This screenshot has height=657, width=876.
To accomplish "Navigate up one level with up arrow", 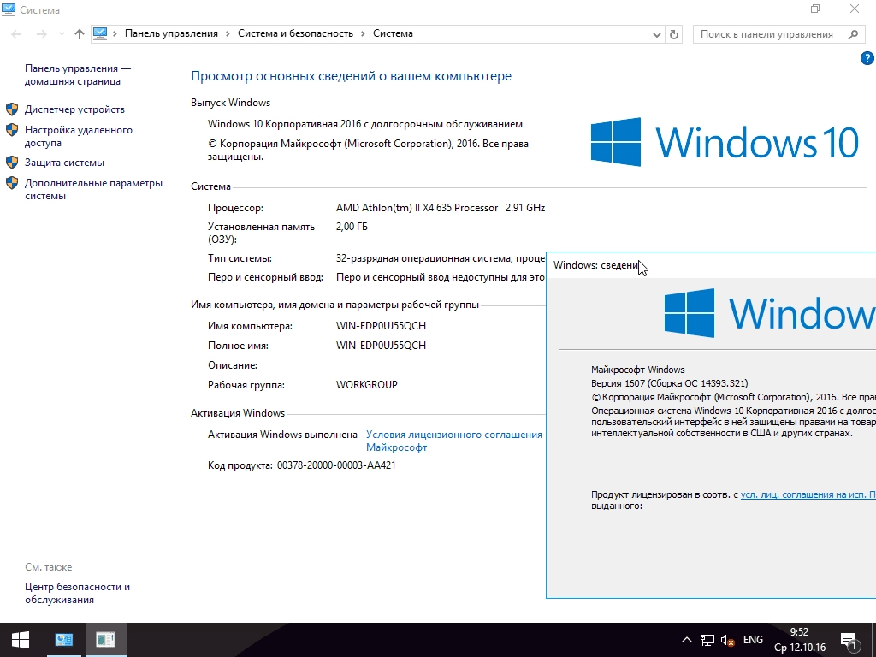I will click(x=80, y=34).
